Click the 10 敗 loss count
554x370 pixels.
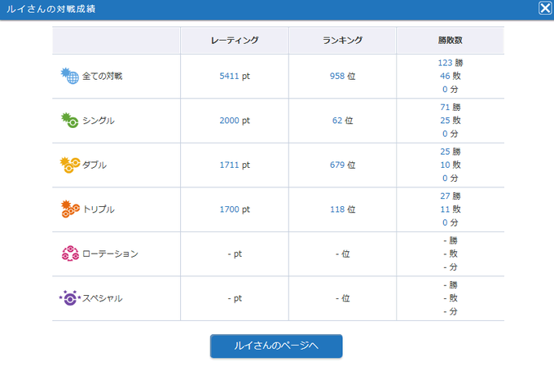pyautogui.click(x=450, y=165)
